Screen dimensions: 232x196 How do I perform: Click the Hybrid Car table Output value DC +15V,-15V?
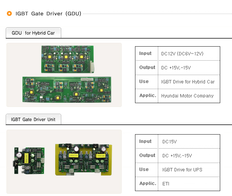(x=176, y=68)
